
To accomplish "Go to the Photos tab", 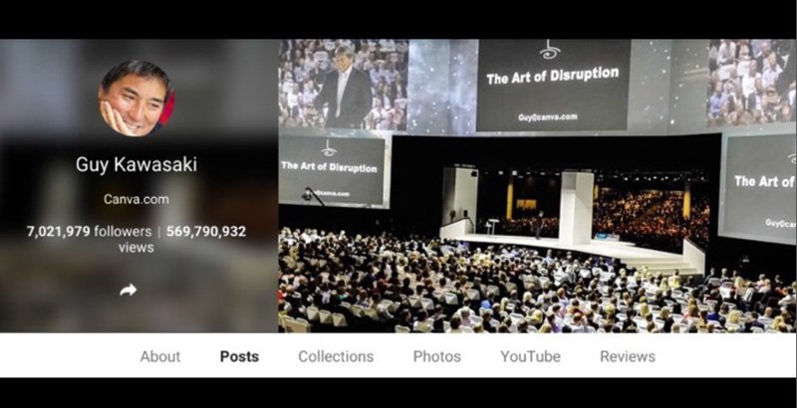I will [x=436, y=356].
